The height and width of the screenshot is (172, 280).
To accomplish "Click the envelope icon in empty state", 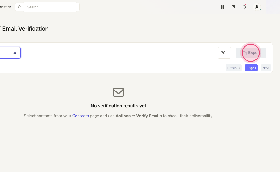I will 118,92.
